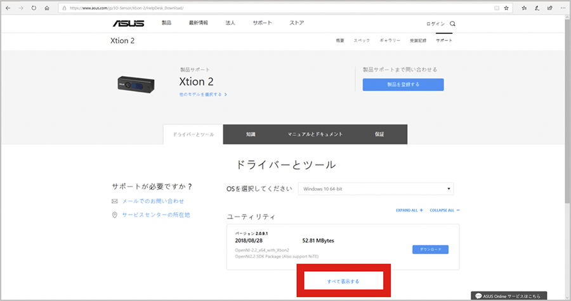Image resolution: width=571 pixels, height=301 pixels.
Task: Click the envelope email icon
Action: point(115,201)
